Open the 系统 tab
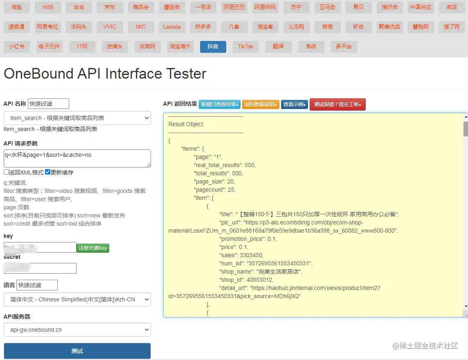Image resolution: width=468 pixels, height=360 pixels. click(x=311, y=47)
